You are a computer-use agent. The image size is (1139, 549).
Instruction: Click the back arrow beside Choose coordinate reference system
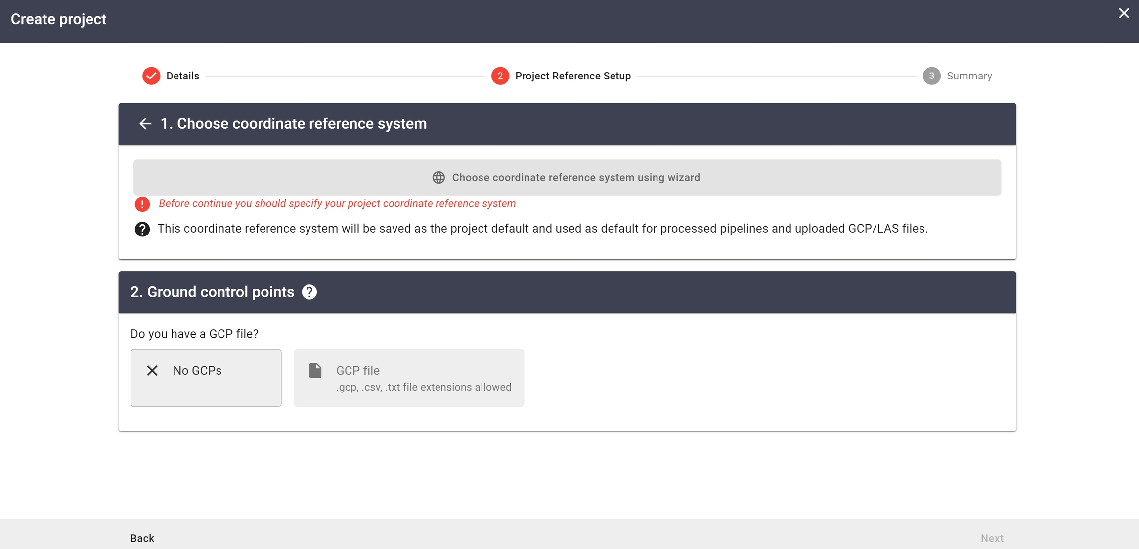(145, 124)
